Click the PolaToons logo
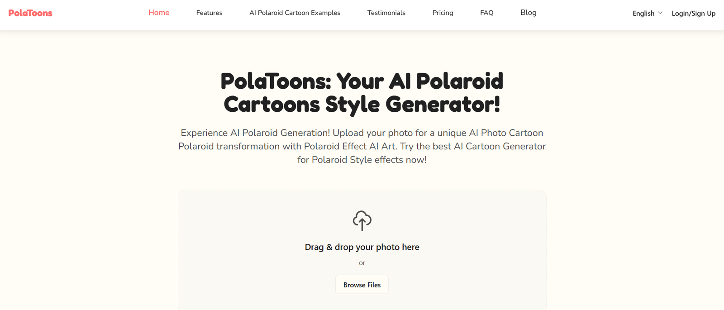The image size is (724, 310). pos(30,13)
